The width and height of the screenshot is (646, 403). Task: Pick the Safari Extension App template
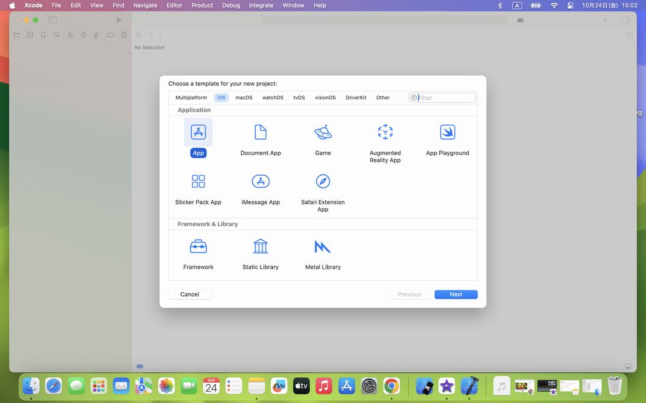[323, 182]
